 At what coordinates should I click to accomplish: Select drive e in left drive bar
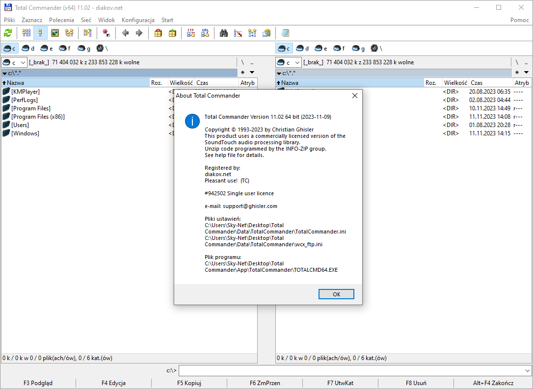pyautogui.click(x=47, y=49)
